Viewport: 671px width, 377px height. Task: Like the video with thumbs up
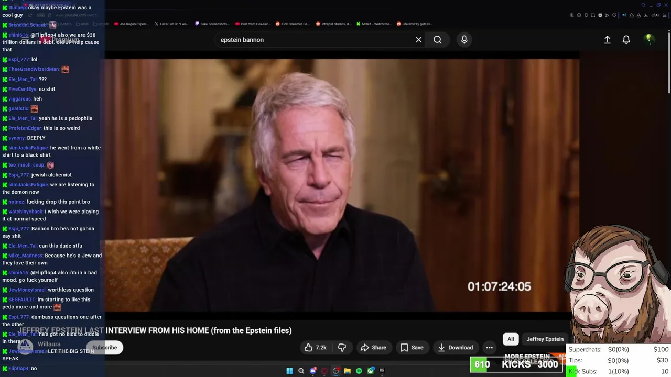coord(315,347)
